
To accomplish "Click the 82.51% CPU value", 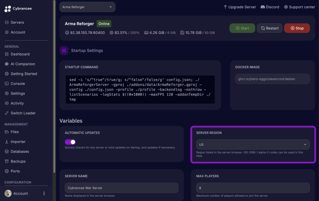I will click(121, 33).
